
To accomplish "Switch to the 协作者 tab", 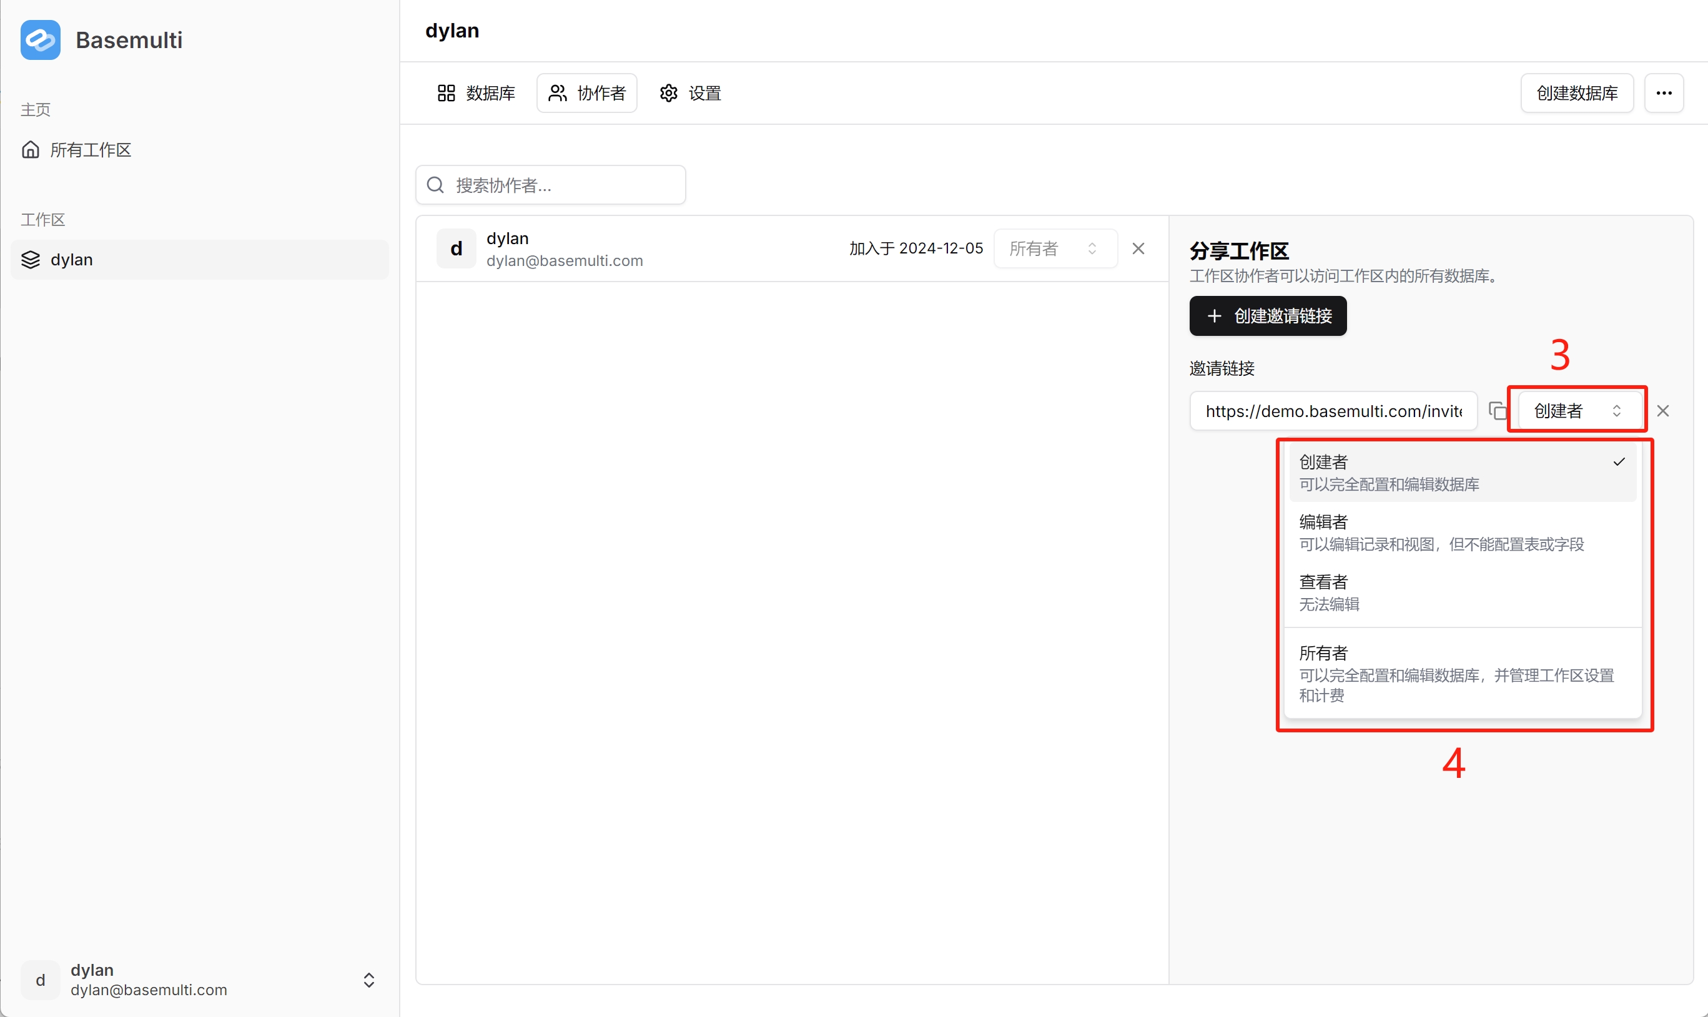I will point(586,93).
